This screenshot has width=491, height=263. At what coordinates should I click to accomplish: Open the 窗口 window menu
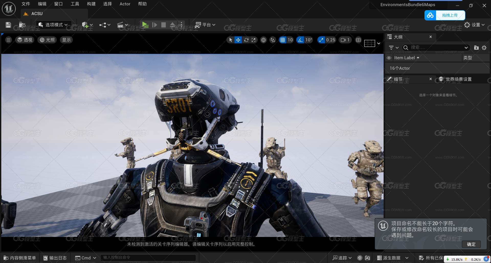click(59, 4)
